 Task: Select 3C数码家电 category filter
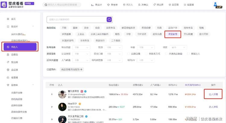pos(67,40)
